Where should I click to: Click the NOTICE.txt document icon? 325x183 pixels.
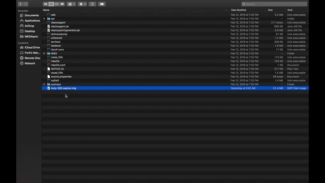(x=49, y=69)
